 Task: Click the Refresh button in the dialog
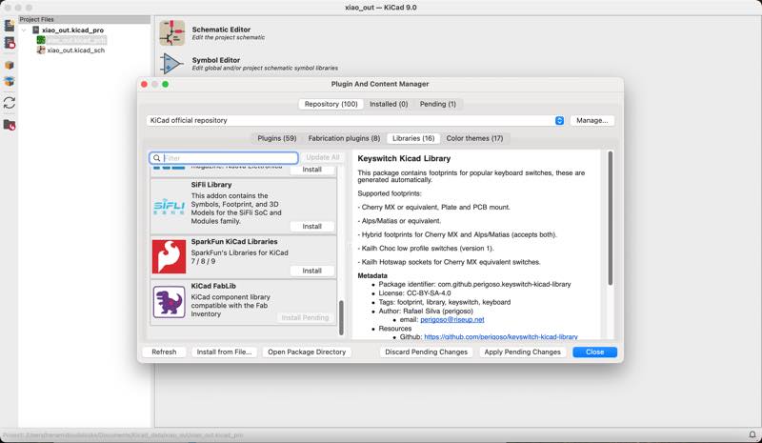point(164,352)
